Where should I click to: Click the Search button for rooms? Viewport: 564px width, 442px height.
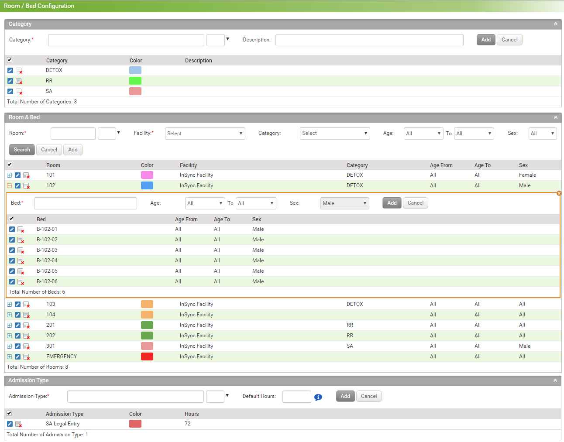pyautogui.click(x=22, y=150)
